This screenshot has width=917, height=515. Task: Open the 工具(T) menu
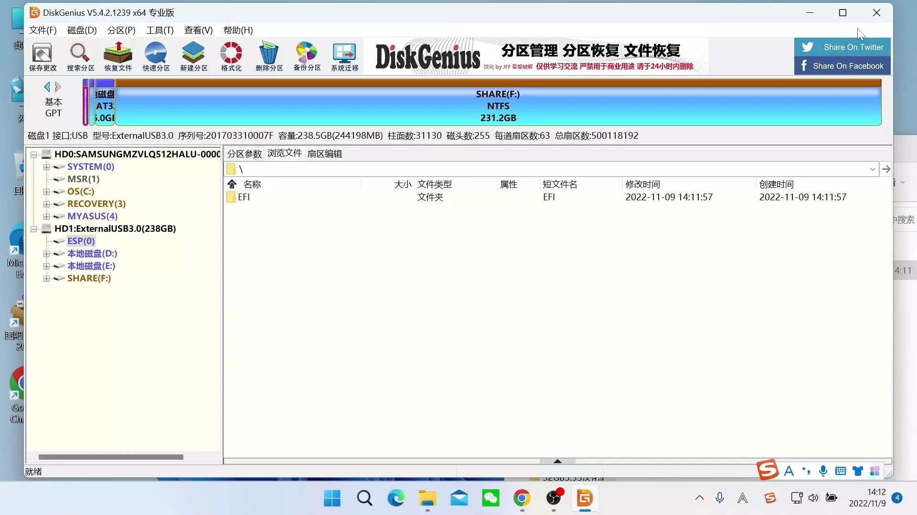pyautogui.click(x=160, y=30)
